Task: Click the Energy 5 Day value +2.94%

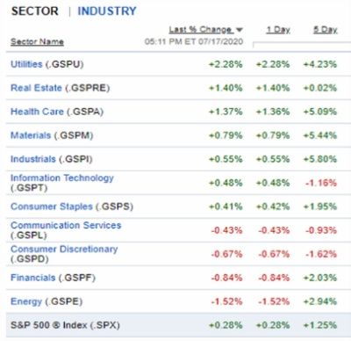Action: coord(320,301)
